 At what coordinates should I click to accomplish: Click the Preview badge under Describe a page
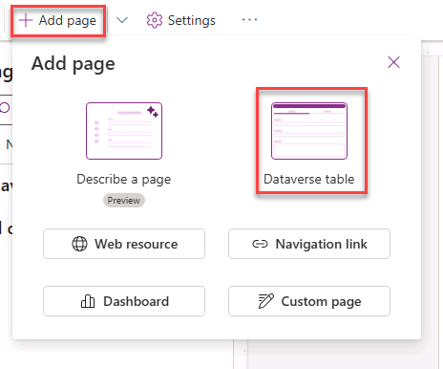[124, 201]
